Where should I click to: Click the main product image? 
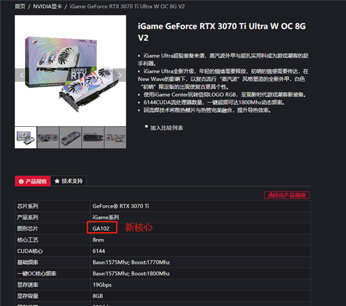click(70, 71)
